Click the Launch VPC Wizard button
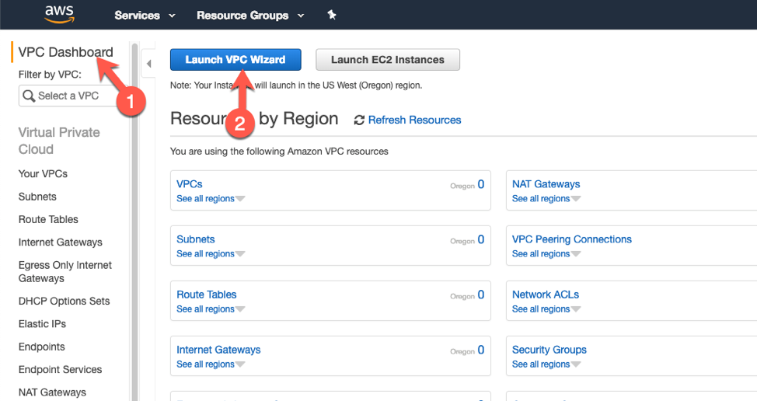The image size is (757, 401). 235,60
